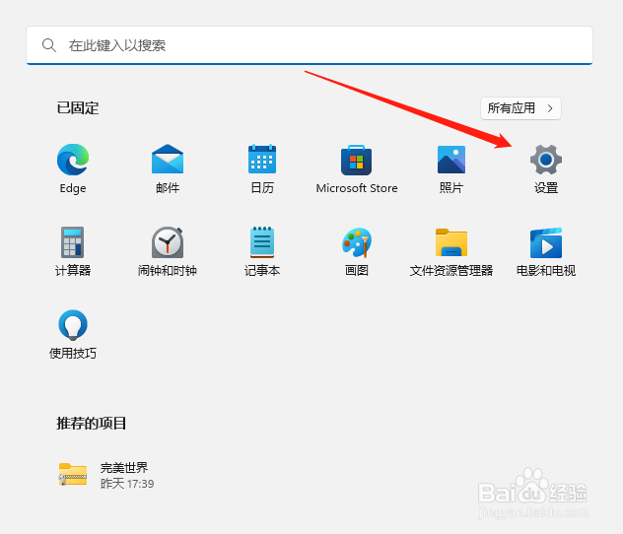Screen dimensions: 623x534
Task: Launch the 邮件 mail app
Action: point(168,160)
